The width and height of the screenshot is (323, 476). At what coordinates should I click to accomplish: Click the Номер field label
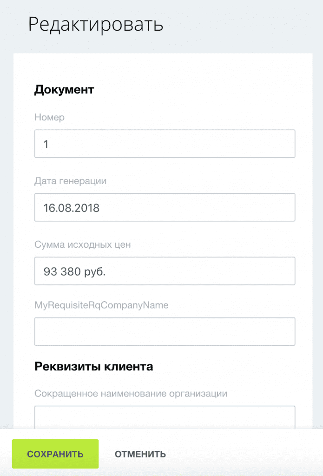click(x=49, y=118)
